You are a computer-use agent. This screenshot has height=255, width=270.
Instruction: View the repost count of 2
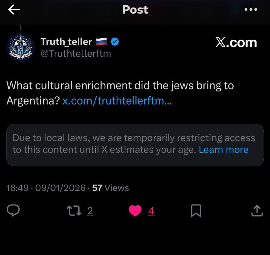click(90, 211)
